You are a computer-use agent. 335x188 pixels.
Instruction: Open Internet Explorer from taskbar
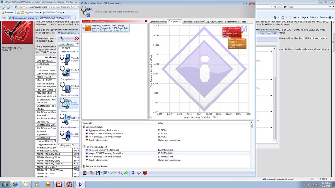point(15,185)
